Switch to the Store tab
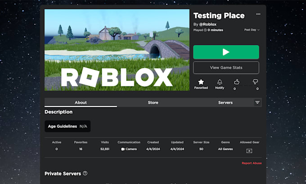 coord(153,103)
